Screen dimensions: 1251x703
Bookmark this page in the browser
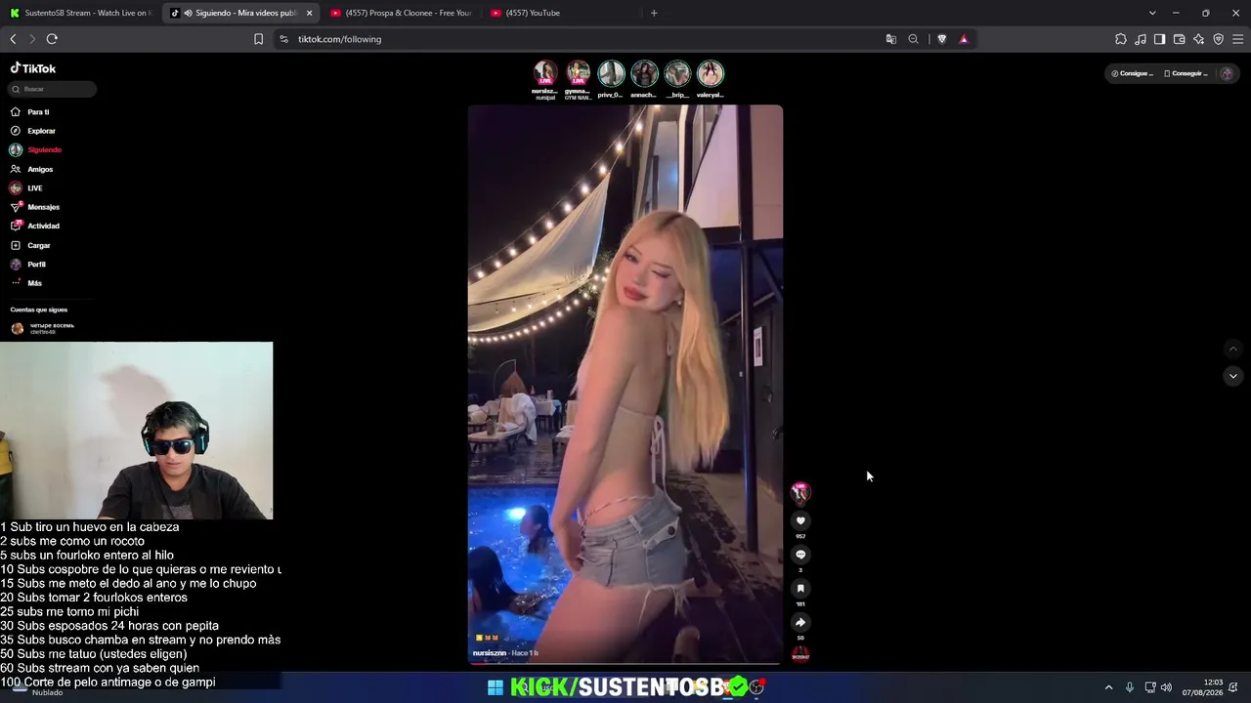tap(258, 39)
